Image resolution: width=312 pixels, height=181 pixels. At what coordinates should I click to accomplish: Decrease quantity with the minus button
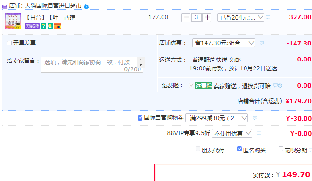click(x=186, y=18)
